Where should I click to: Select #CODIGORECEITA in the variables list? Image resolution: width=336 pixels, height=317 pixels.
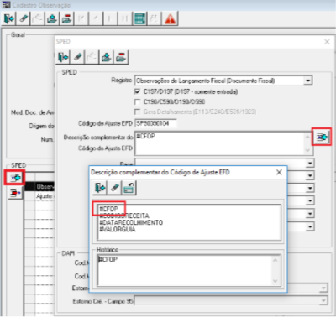pos(124,216)
